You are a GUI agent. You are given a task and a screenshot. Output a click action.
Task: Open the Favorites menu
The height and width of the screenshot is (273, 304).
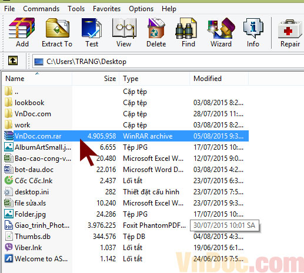click(106, 9)
